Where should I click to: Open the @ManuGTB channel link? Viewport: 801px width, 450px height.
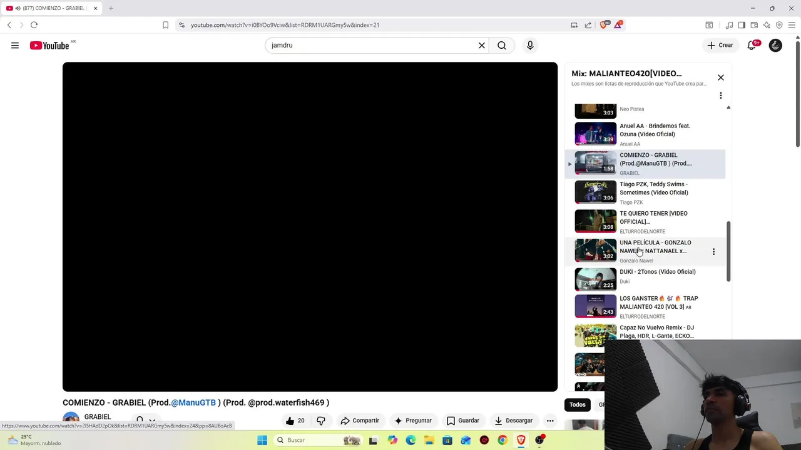tap(193, 402)
